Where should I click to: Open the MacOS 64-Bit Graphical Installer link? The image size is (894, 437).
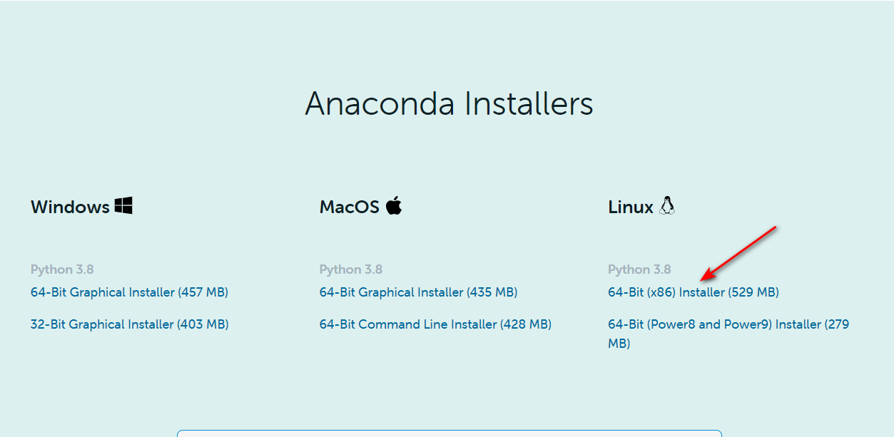point(418,292)
